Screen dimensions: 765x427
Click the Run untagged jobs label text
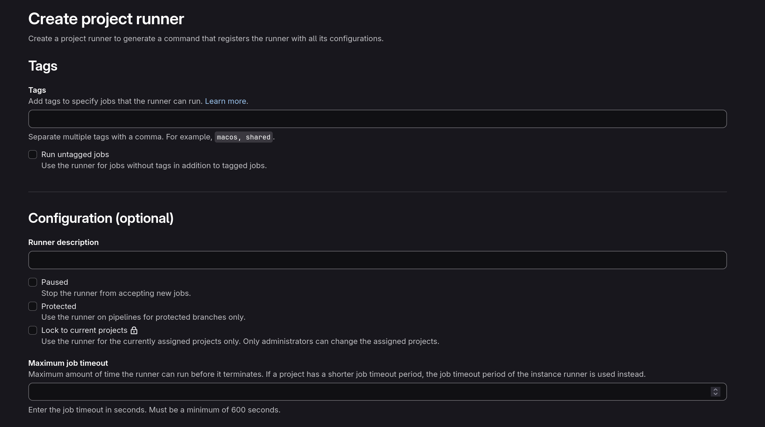click(75, 154)
